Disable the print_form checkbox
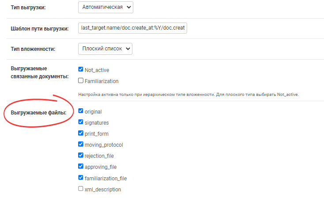 81,133
